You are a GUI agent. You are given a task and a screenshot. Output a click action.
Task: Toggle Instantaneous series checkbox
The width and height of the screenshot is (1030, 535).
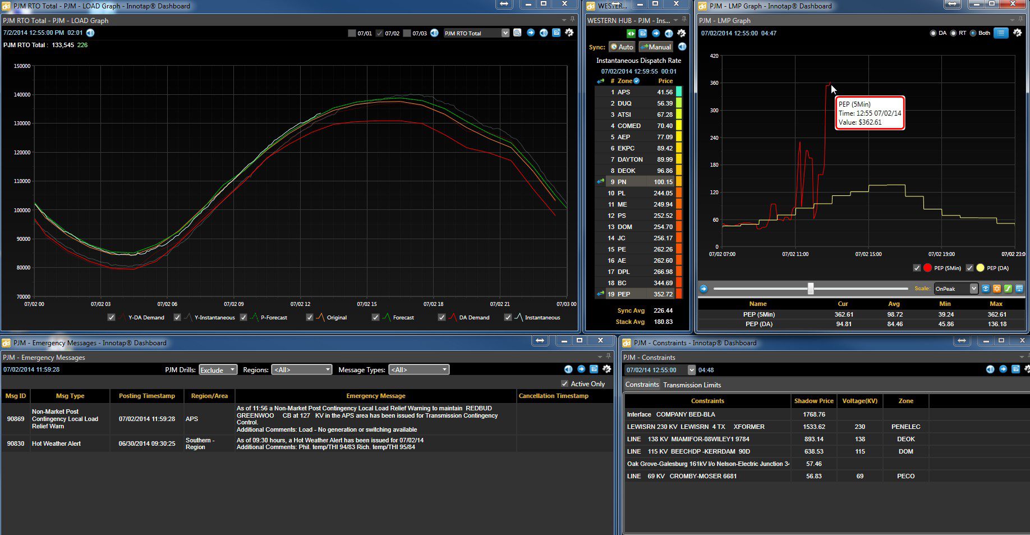point(508,317)
